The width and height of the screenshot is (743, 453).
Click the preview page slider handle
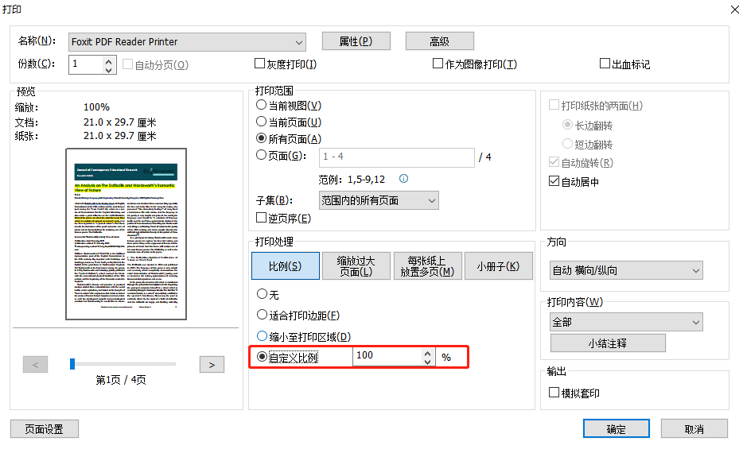72,364
